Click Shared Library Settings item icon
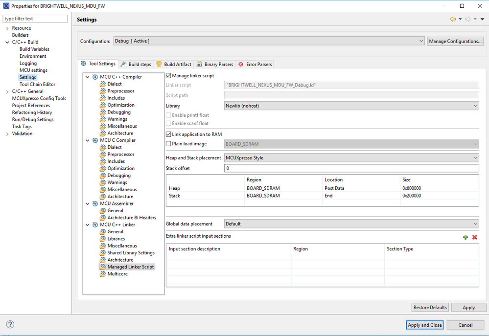 coord(103,253)
